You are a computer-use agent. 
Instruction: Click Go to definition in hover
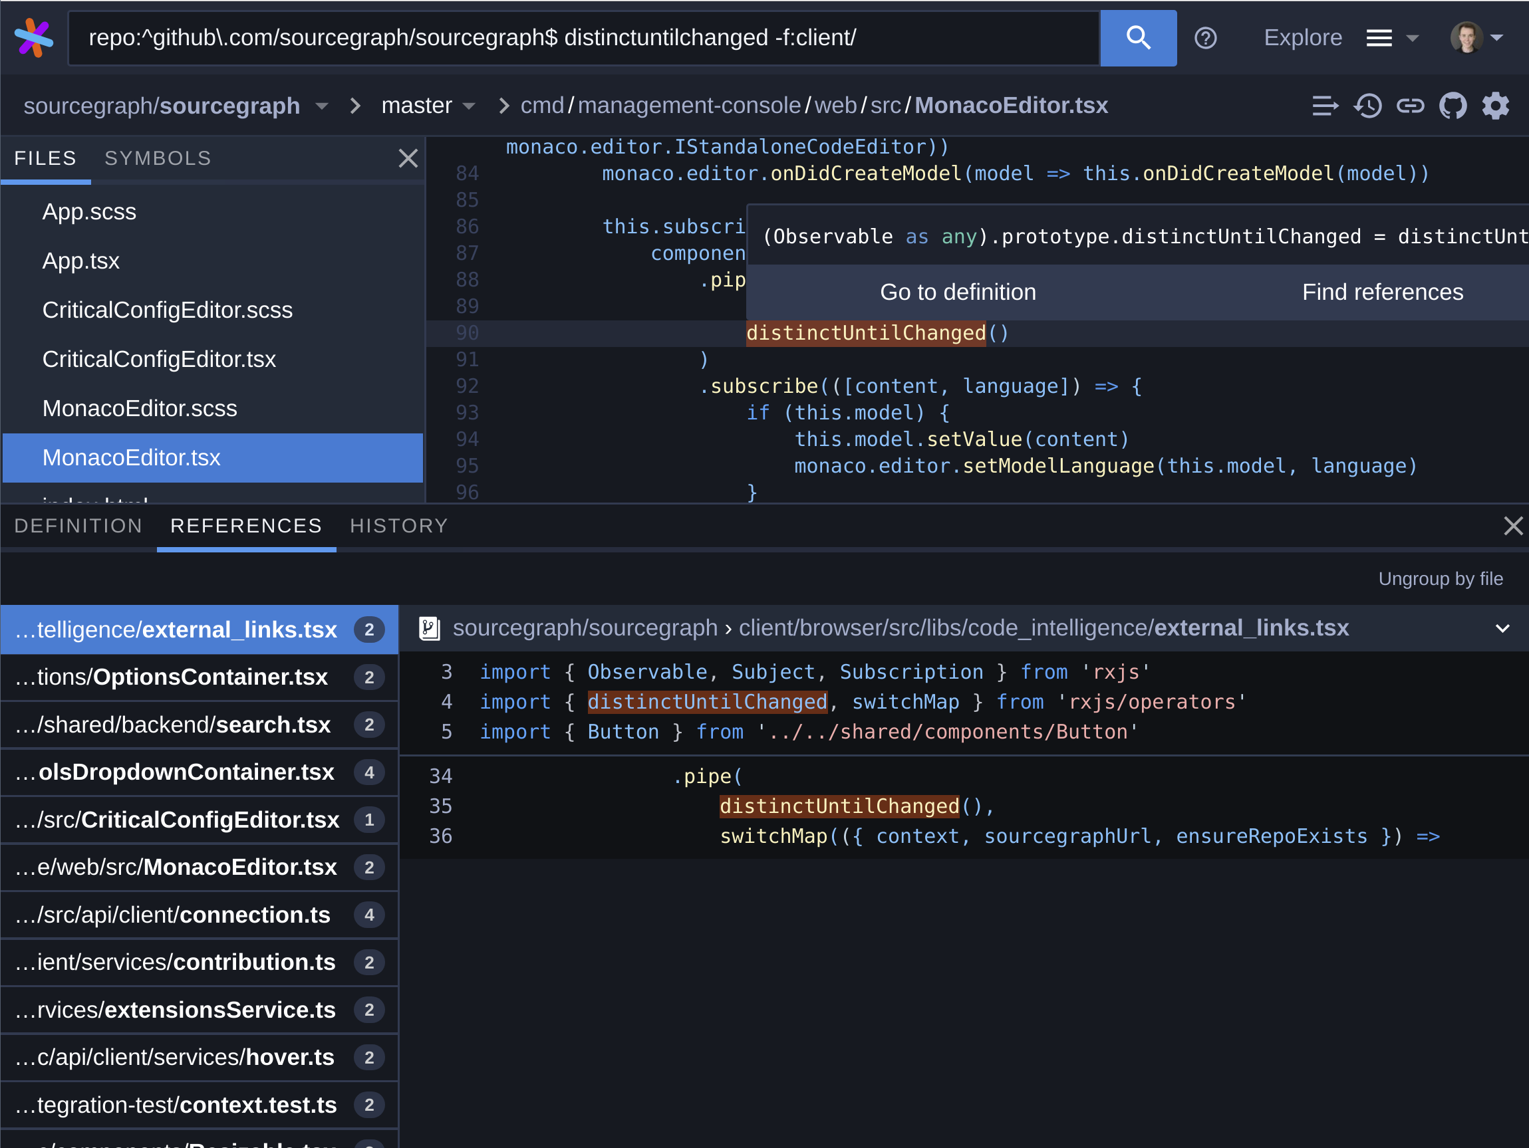click(x=957, y=292)
